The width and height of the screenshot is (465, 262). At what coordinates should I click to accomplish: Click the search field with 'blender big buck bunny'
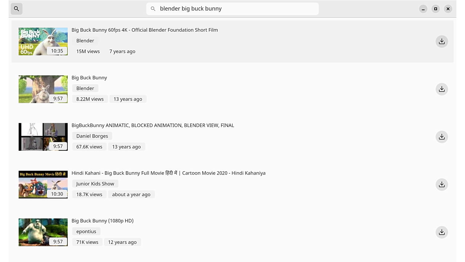(235, 9)
